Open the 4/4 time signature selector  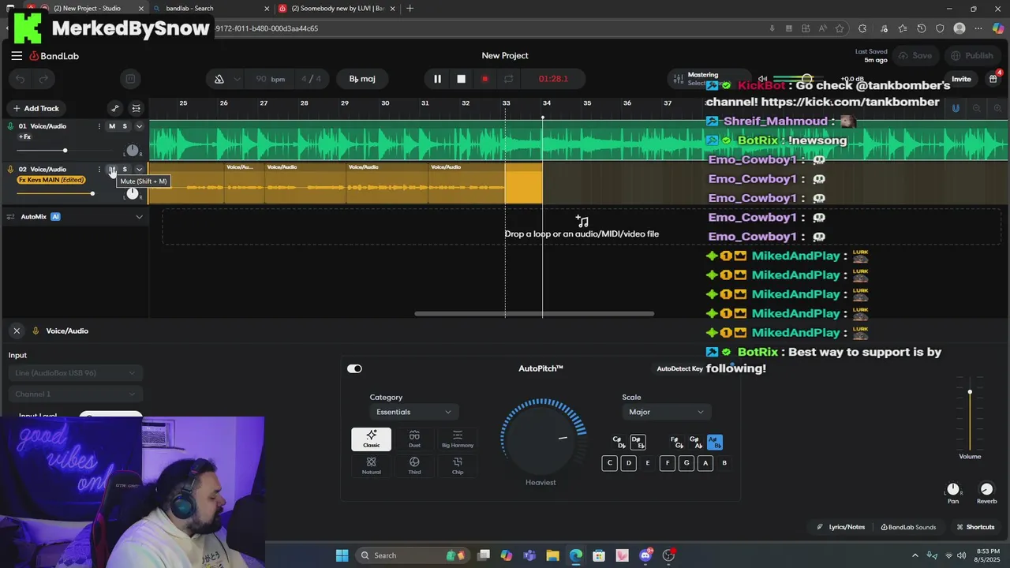311,79
